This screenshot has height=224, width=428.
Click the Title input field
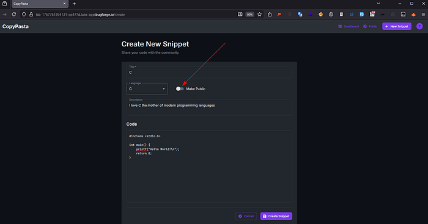pos(209,73)
